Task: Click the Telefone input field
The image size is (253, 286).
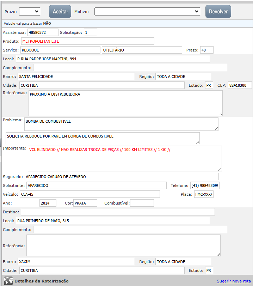Action: click(204, 185)
